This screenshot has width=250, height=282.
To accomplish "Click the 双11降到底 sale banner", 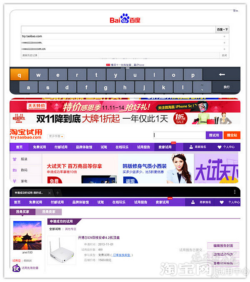I will [125, 119].
